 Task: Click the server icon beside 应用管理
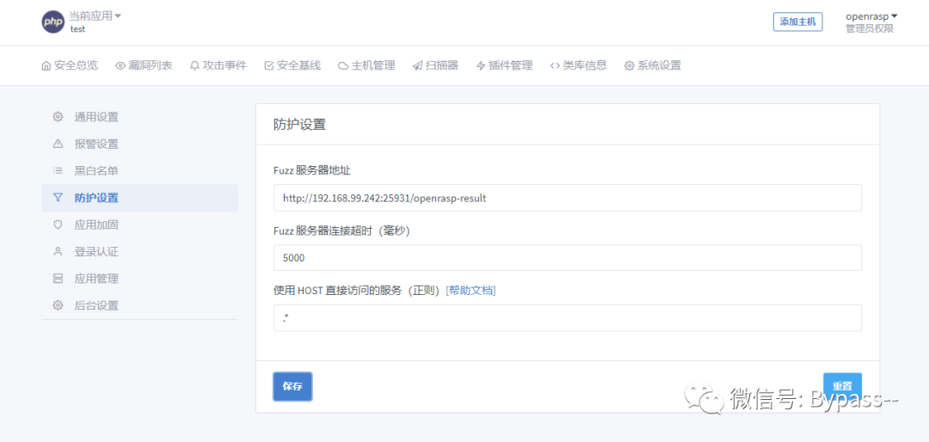pos(58,279)
